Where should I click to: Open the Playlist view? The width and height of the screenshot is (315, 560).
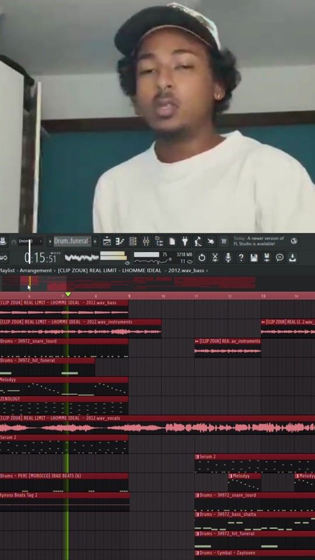click(x=107, y=242)
